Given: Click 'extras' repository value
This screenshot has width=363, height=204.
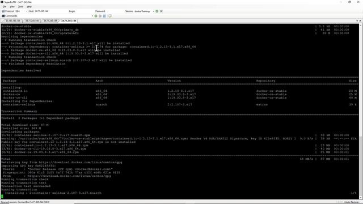Looking at the screenshot, I should tap(262, 104).
